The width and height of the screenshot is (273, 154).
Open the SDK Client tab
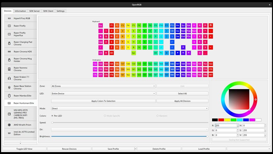point(48,11)
